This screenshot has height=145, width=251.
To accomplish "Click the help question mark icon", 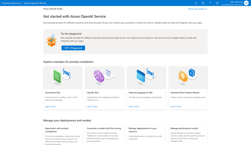I will (x=210, y=3).
